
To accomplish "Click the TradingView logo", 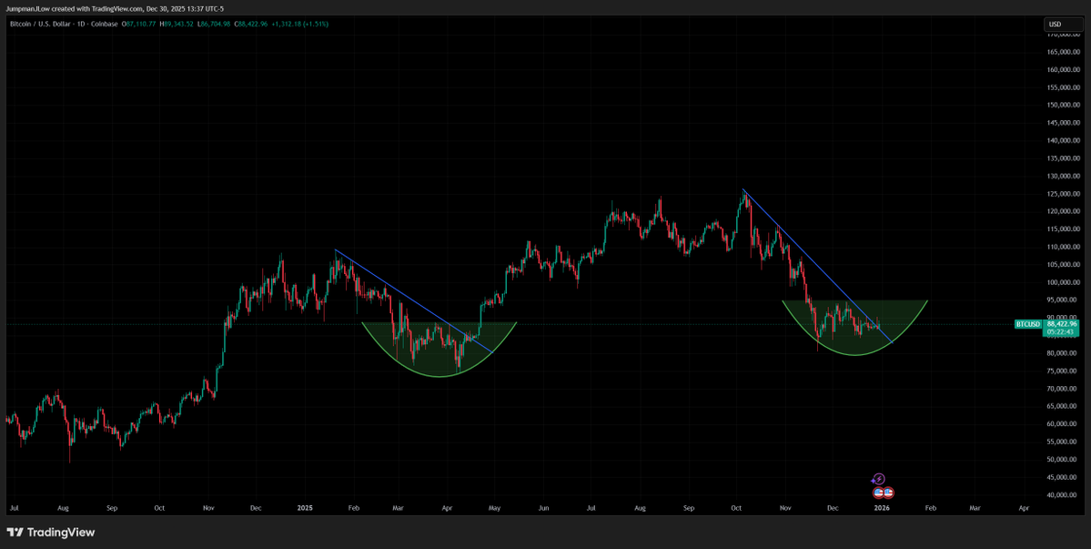I will coord(51,533).
